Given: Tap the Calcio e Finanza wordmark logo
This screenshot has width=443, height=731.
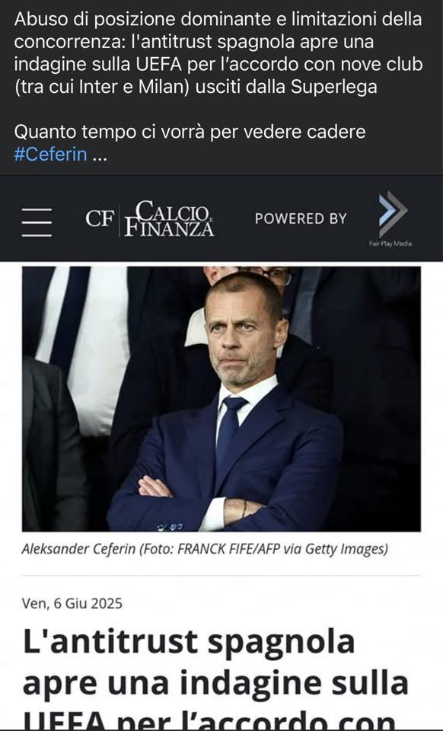Looking at the screenshot, I should click(x=170, y=219).
